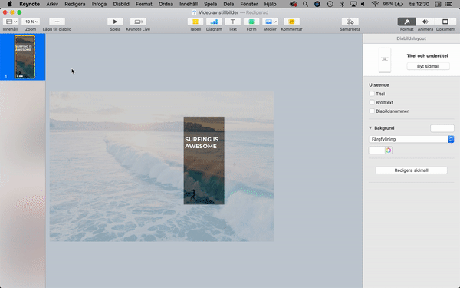Click the Siri menu bar icon

tap(317, 4)
